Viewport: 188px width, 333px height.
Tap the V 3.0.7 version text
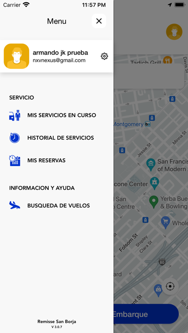tap(57, 327)
